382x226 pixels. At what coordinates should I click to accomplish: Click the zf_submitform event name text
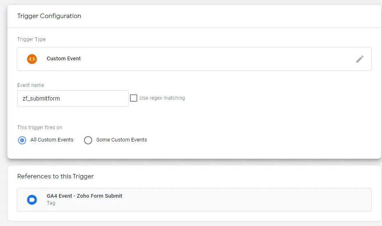coord(41,98)
